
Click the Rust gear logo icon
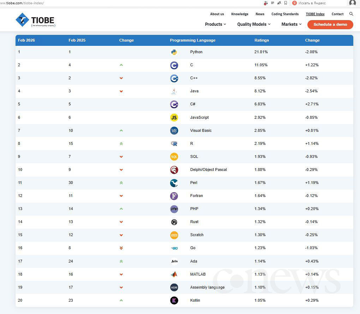point(174,222)
